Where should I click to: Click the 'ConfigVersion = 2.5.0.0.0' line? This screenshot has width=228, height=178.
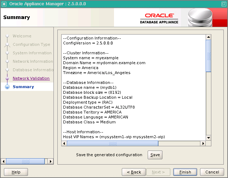(88, 43)
